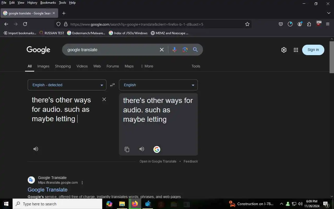Viewport: 334px width, 209px height.
Task: Open the More search filters menu
Action: [147, 66]
